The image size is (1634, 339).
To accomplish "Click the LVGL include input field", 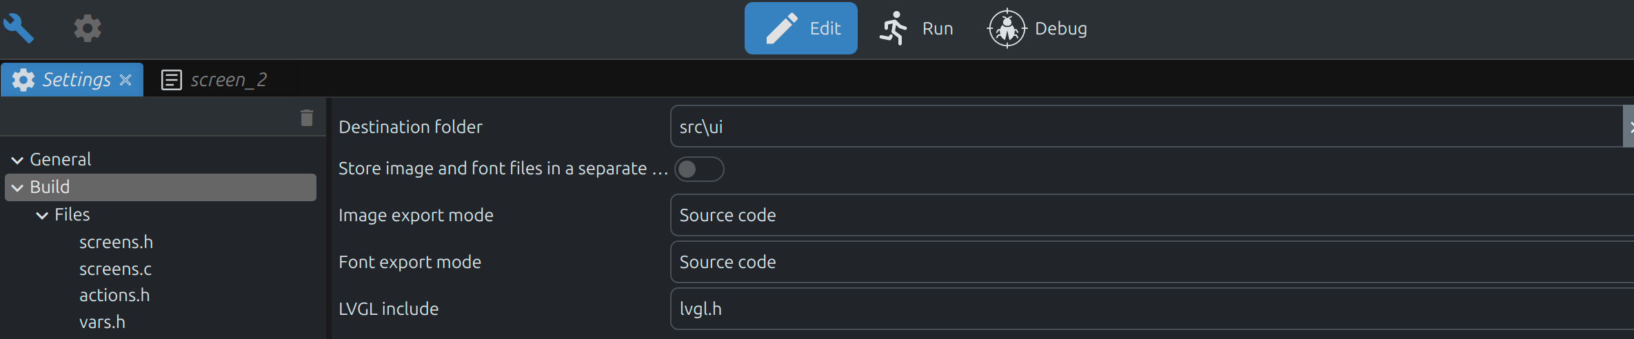I will pyautogui.click(x=1144, y=309).
